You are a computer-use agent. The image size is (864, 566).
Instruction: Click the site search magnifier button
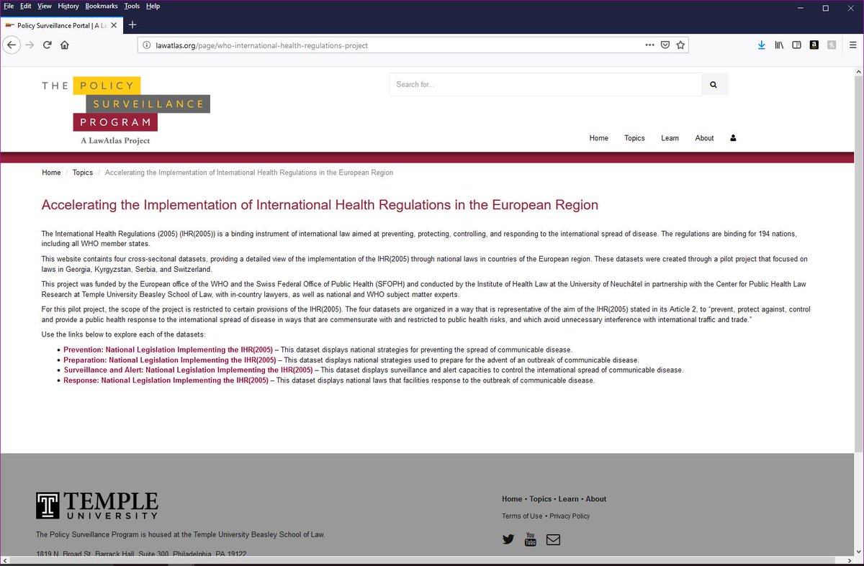click(714, 84)
